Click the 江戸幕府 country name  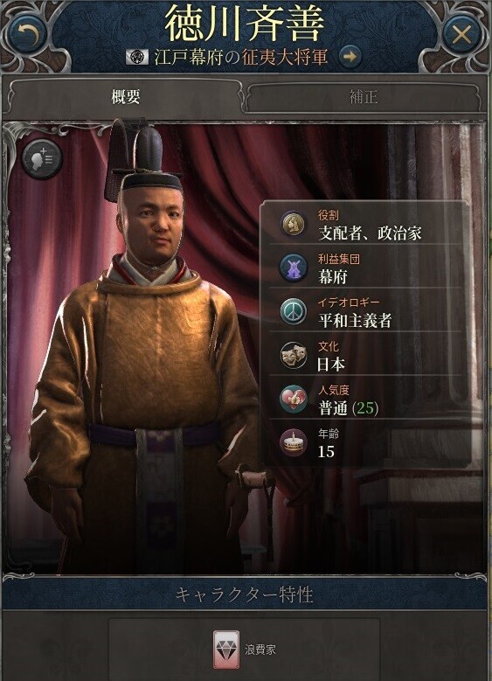(x=189, y=57)
